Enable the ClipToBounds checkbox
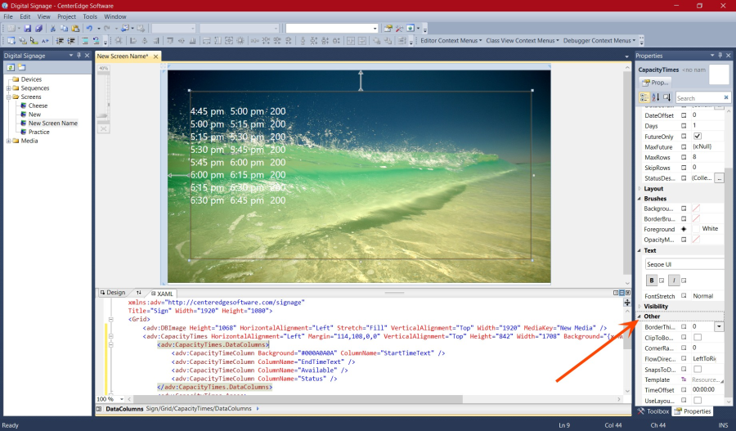Image resolution: width=736 pixels, height=431 pixels. point(698,337)
